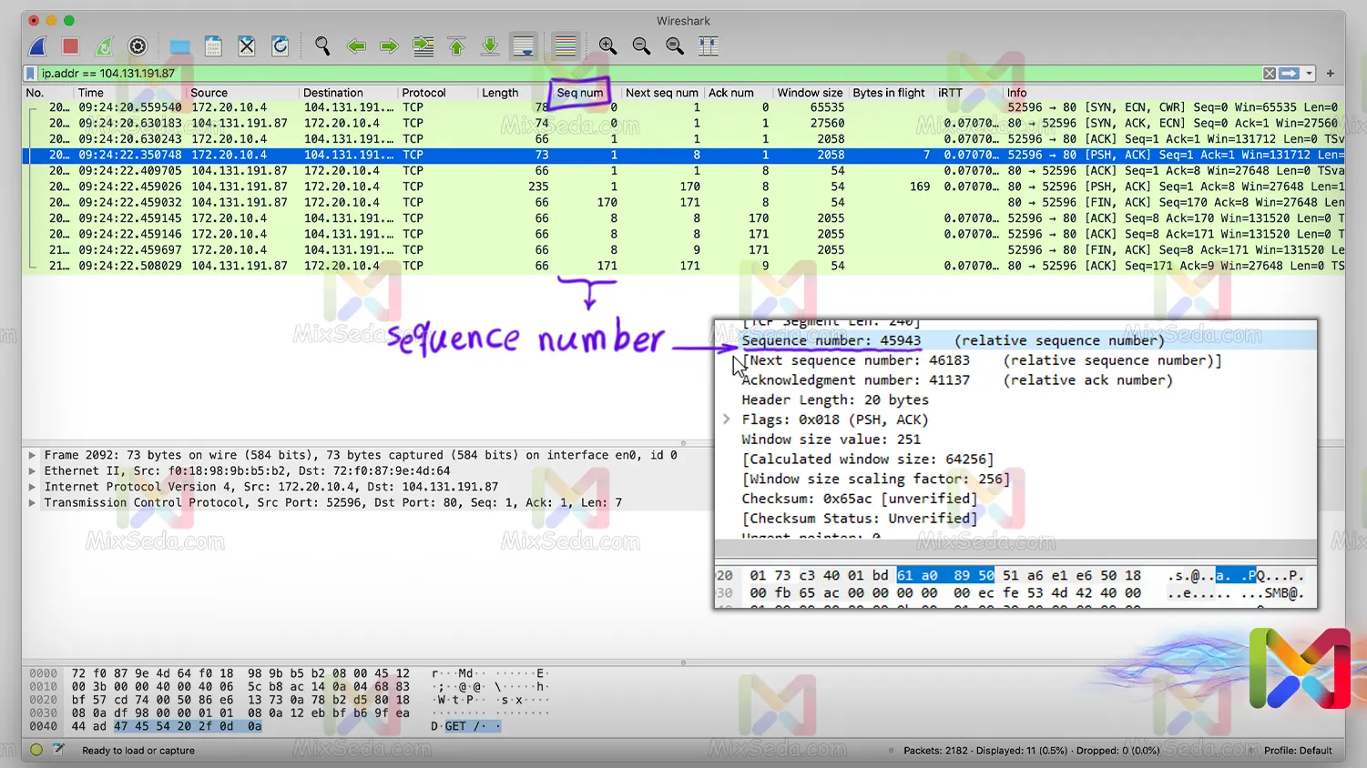Expand the Transmission Control Protocol row
Viewport: 1367px width, 768px height.
click(x=33, y=502)
